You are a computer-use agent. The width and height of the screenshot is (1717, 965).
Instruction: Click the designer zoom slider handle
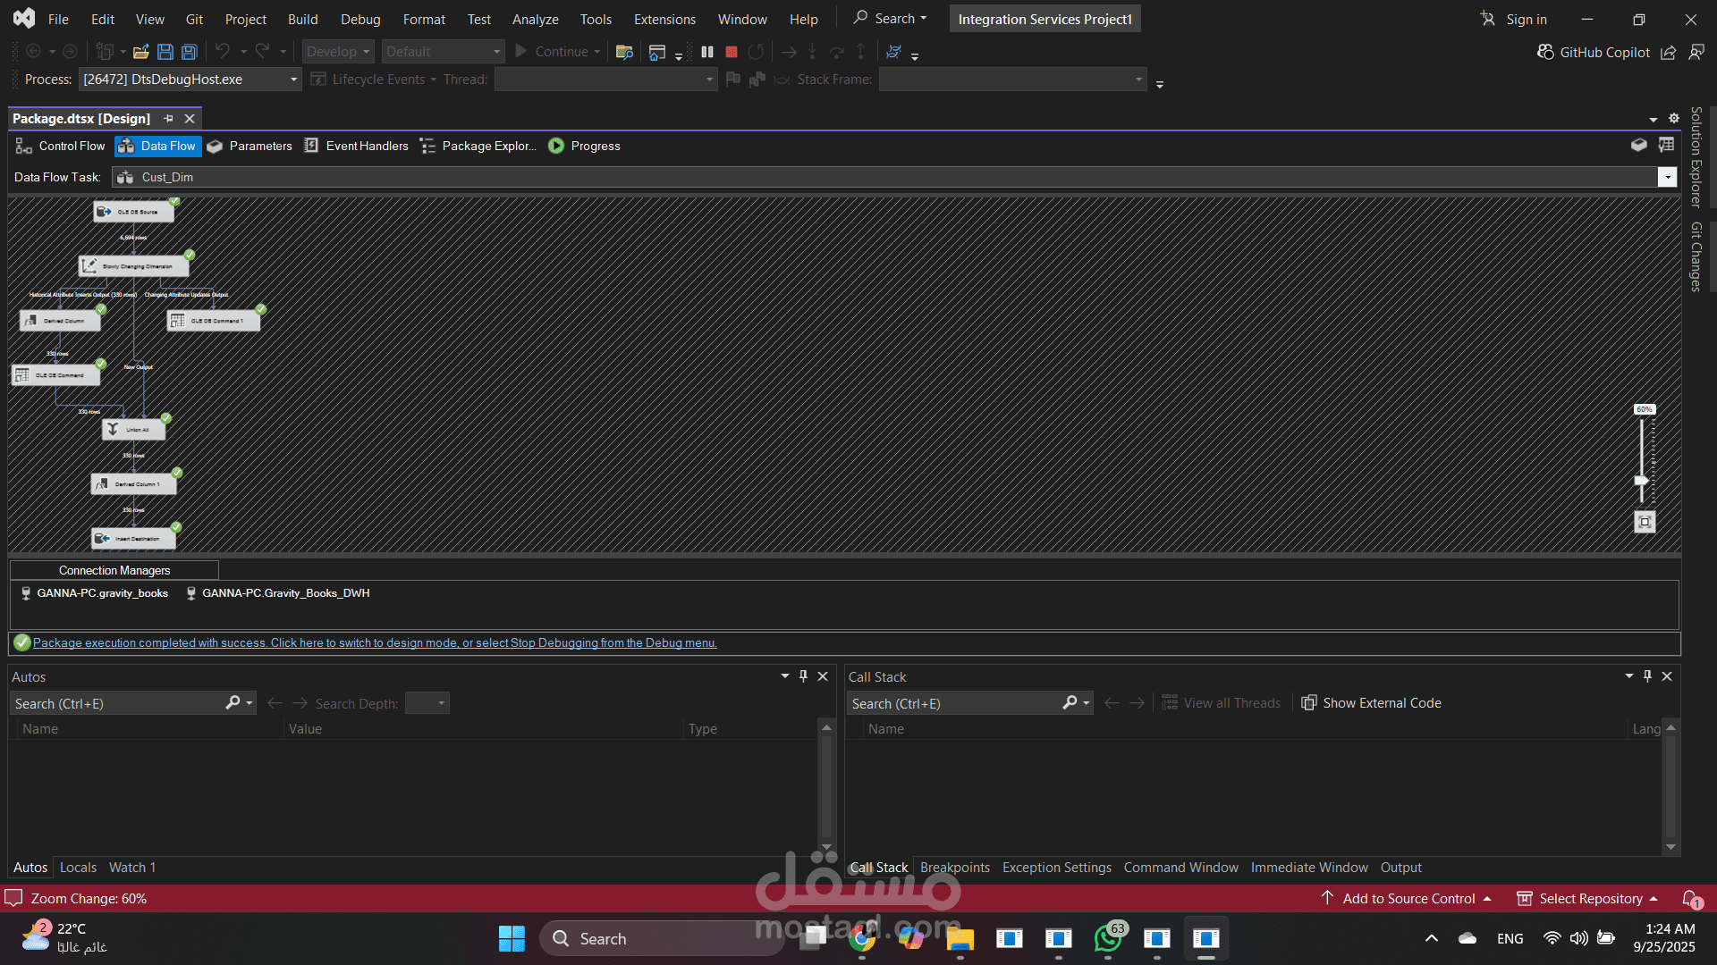(1641, 481)
